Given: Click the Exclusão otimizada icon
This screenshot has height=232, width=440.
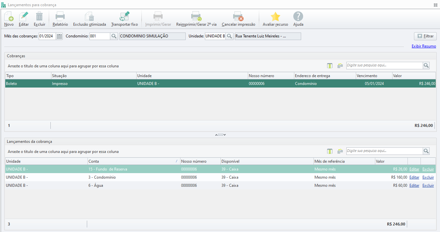Looking at the screenshot, I should 89,16.
